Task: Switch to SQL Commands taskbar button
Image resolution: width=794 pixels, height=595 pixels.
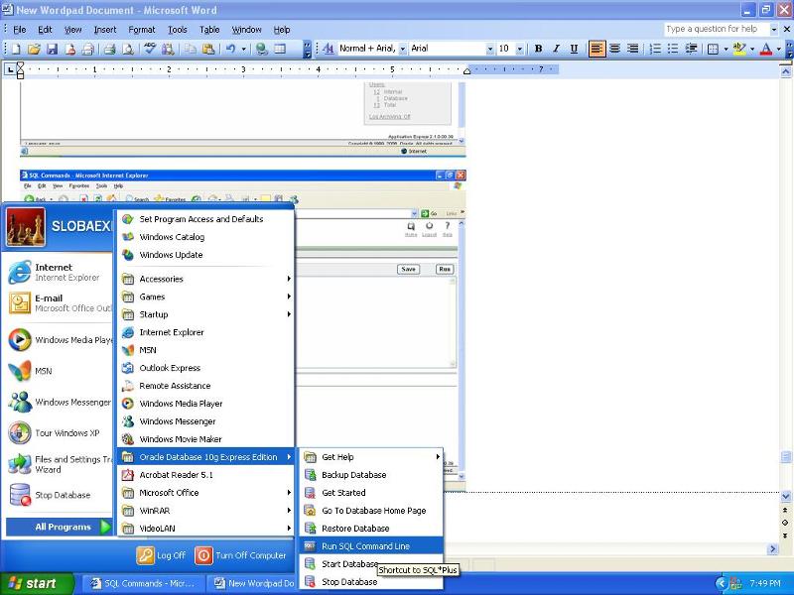Action: click(x=144, y=583)
